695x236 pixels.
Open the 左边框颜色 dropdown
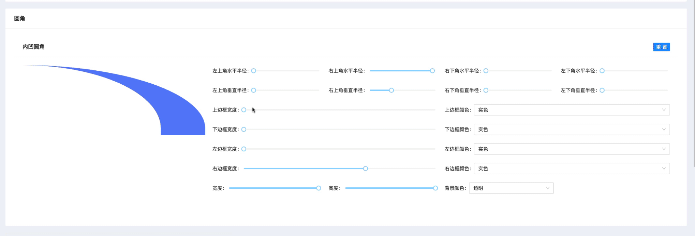click(572, 149)
